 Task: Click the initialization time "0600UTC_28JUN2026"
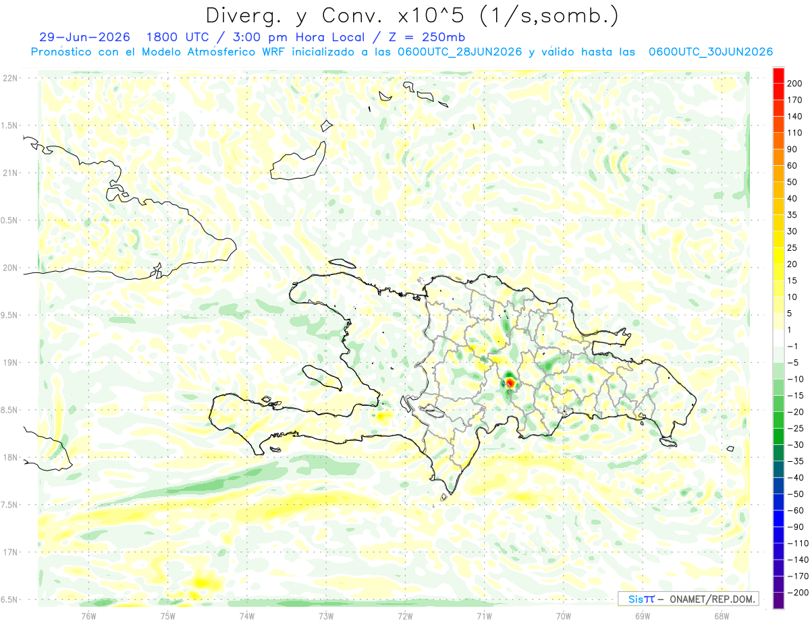coord(459,52)
